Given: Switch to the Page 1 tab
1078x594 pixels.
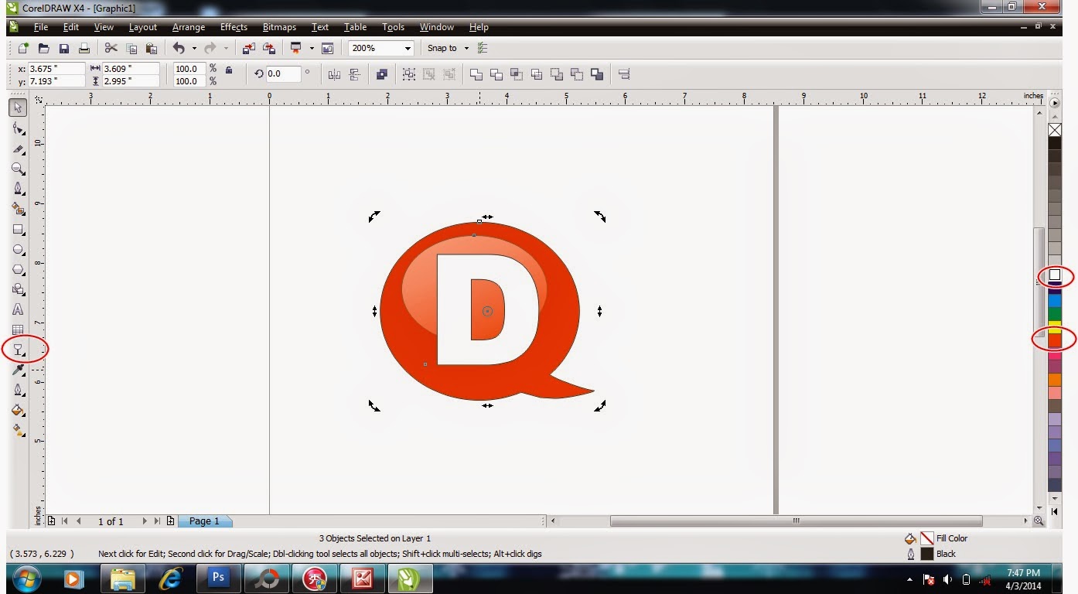Looking at the screenshot, I should [205, 521].
